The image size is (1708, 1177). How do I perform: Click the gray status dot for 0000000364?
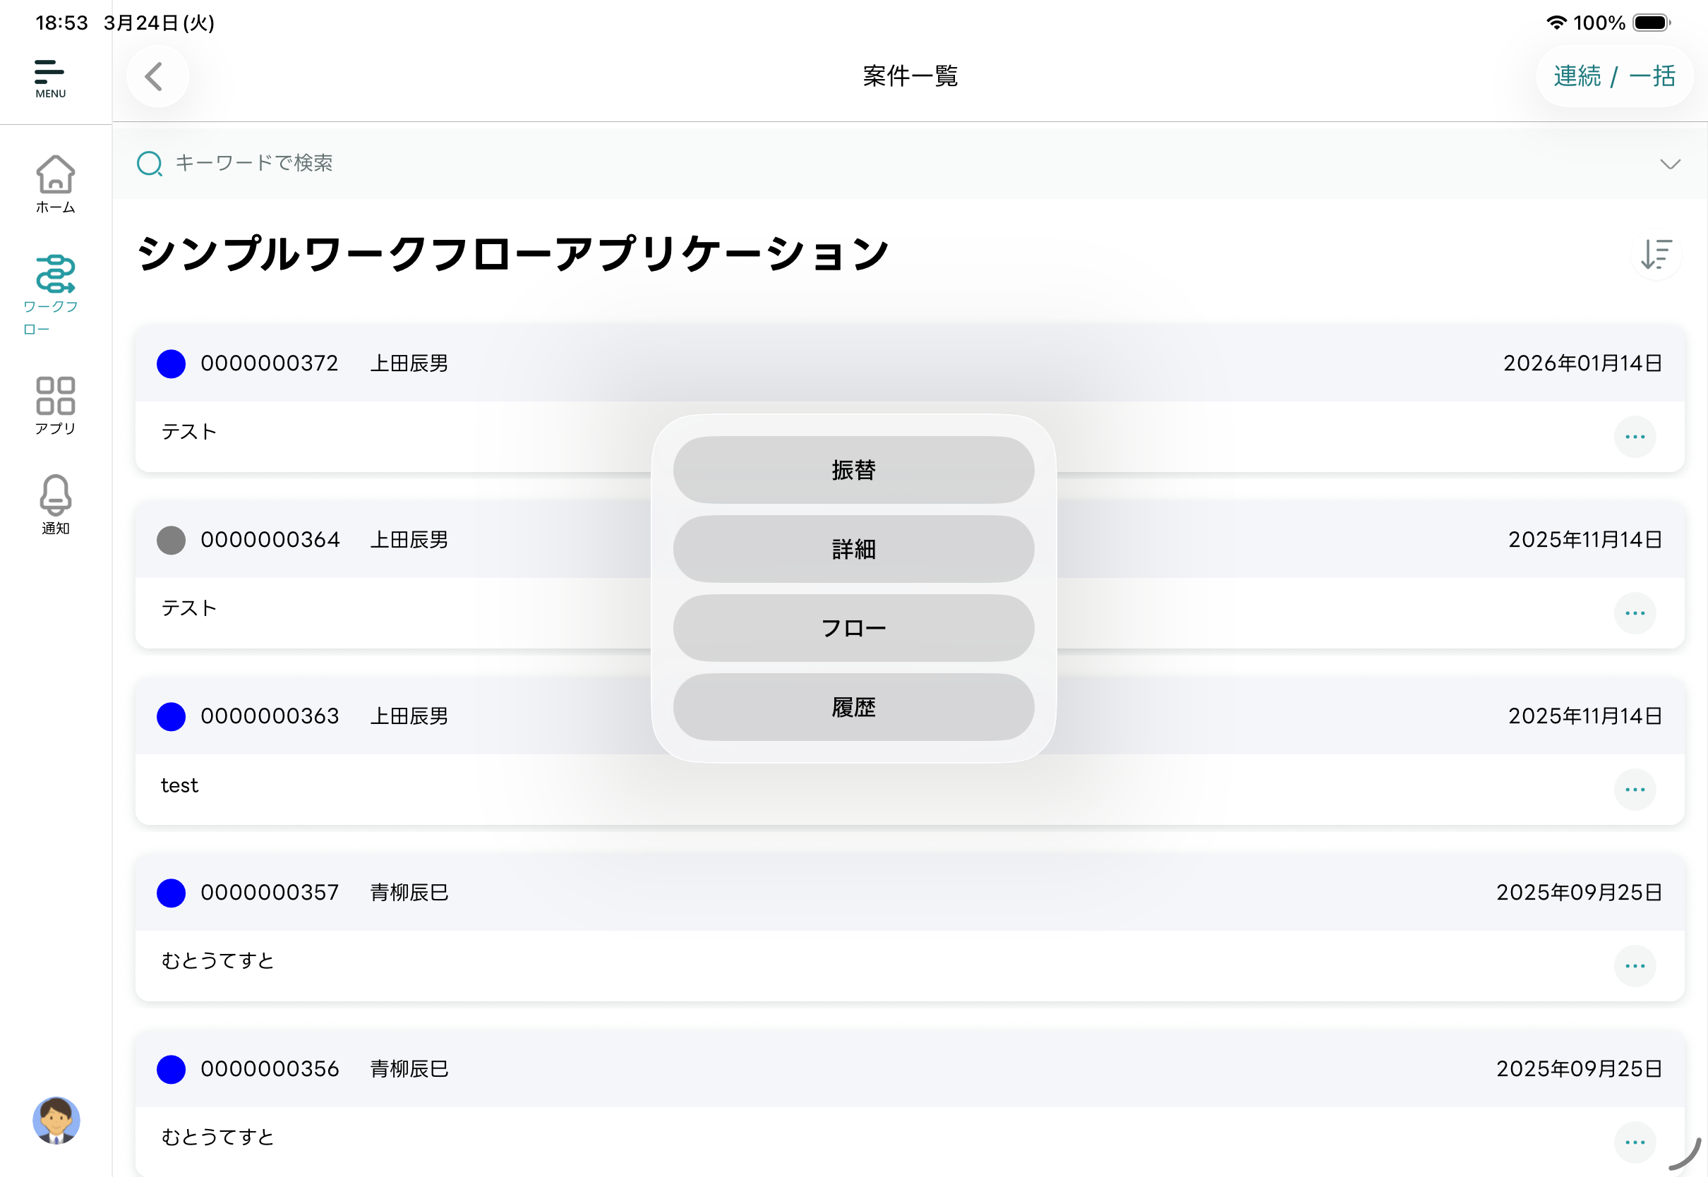point(171,540)
